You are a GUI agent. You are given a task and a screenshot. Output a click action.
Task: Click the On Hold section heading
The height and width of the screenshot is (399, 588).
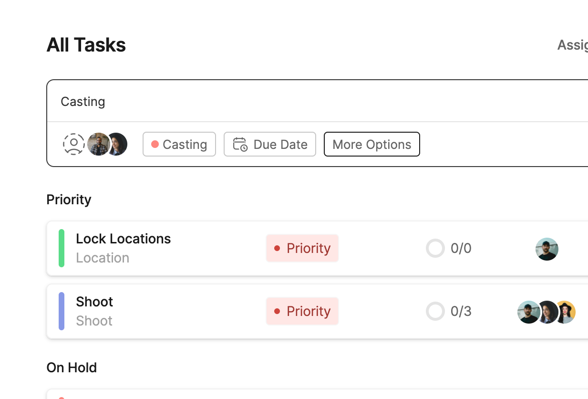[72, 367]
